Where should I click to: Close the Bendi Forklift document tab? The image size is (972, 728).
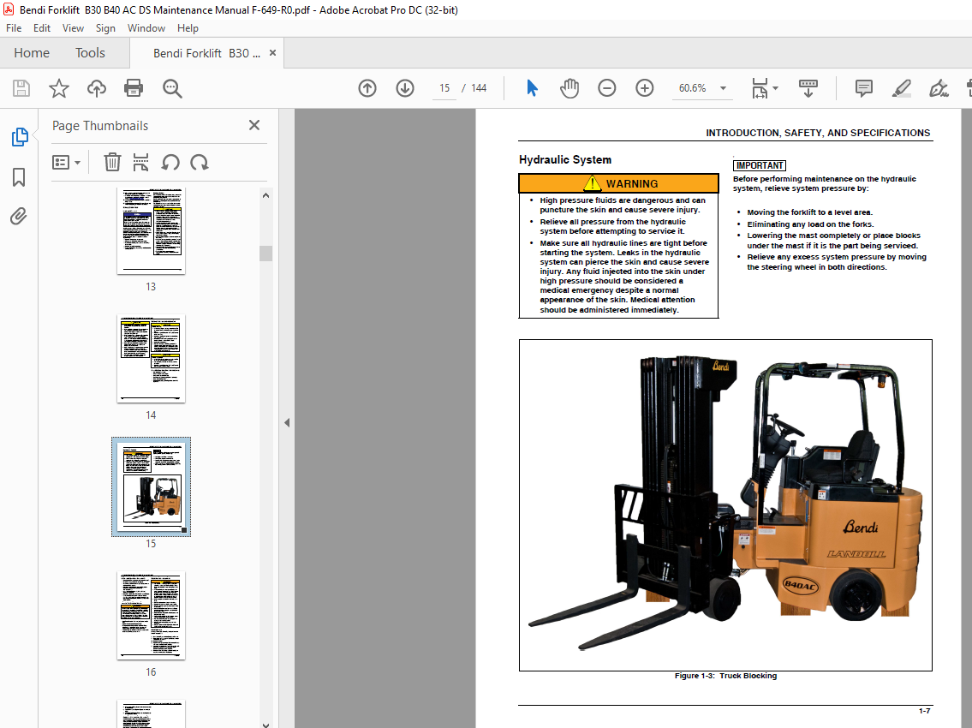272,53
